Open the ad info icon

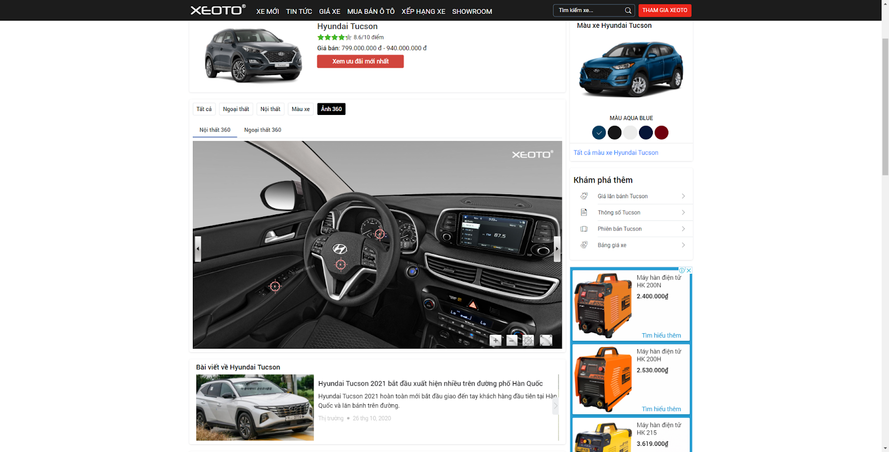click(682, 270)
